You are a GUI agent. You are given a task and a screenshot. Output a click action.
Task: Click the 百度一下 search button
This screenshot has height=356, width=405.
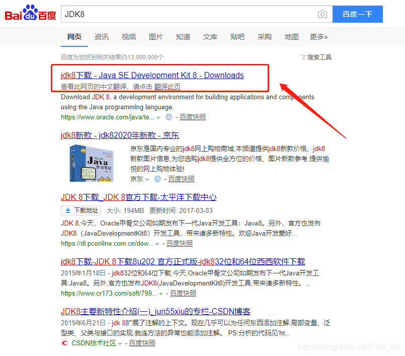[357, 14]
